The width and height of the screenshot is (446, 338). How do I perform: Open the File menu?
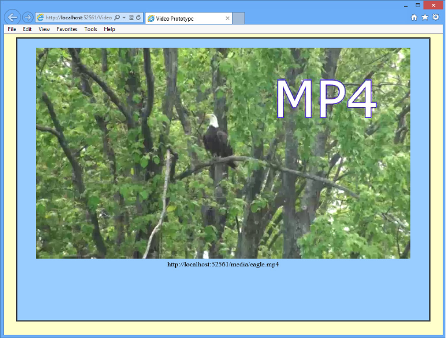(x=12, y=29)
